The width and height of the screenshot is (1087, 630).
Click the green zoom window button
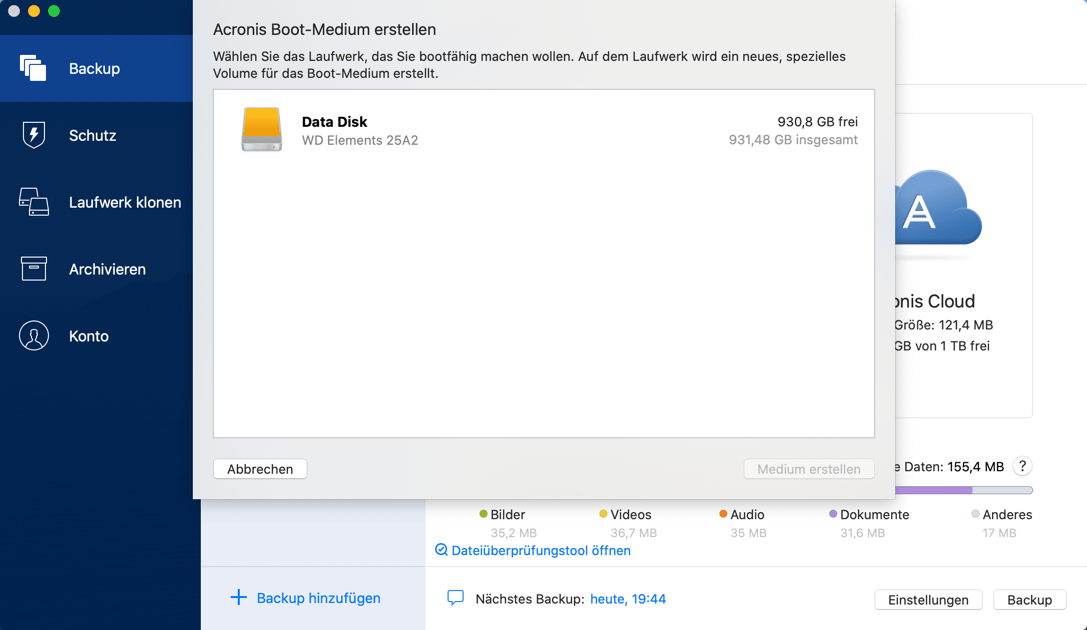[x=54, y=11]
